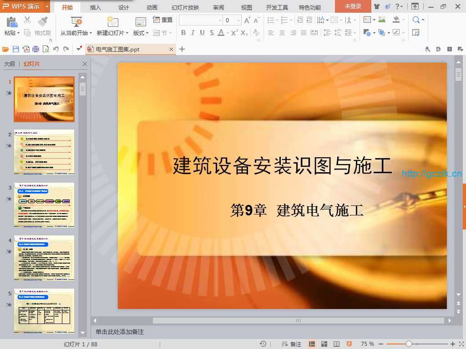
Task: Open the font size dropdown
Action: point(238,20)
